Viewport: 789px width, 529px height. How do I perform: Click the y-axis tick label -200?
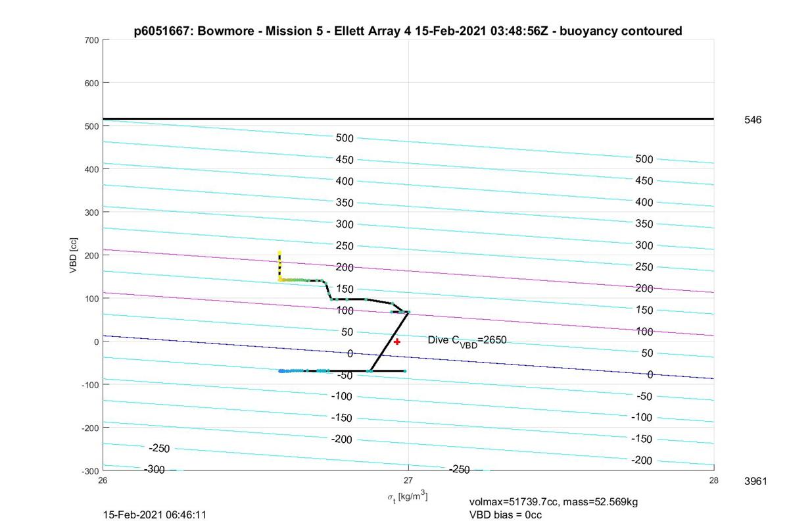click(x=90, y=428)
